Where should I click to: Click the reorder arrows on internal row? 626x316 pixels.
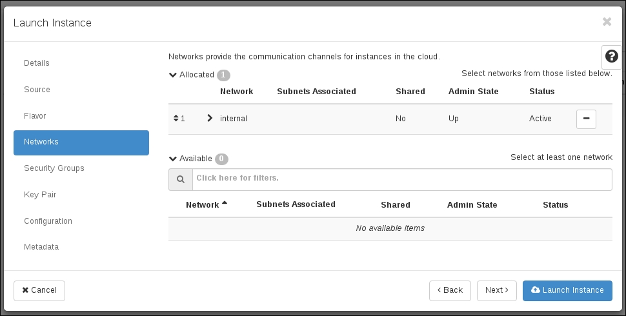(x=176, y=119)
